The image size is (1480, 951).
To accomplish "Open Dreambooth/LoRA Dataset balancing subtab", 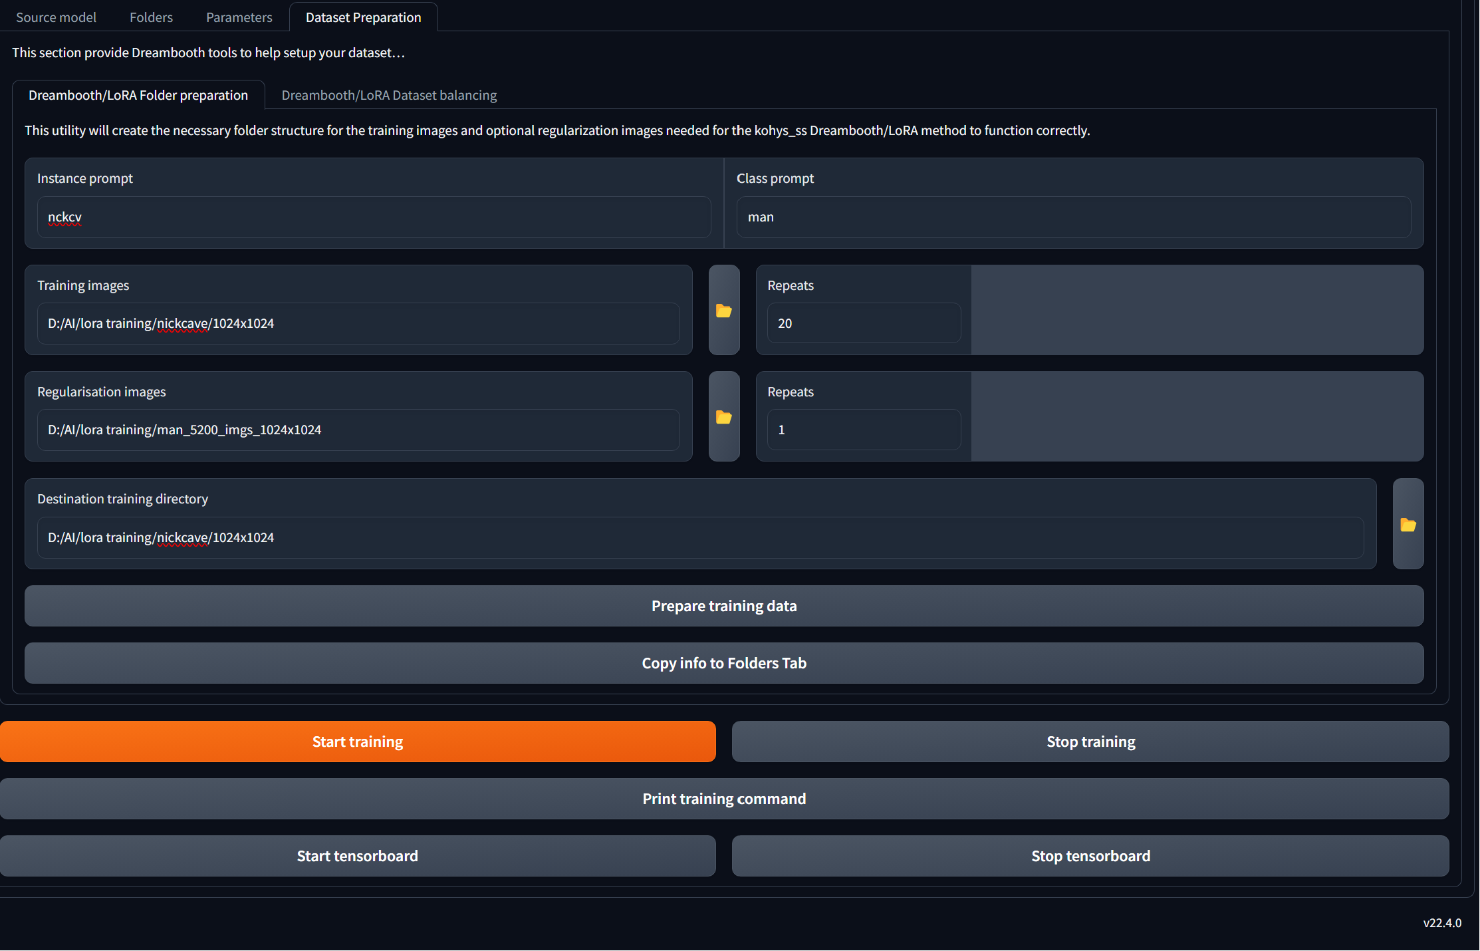I will point(389,95).
